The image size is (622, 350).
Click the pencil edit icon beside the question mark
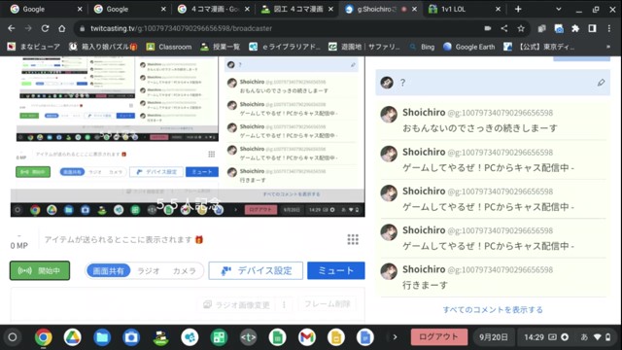coord(601,83)
